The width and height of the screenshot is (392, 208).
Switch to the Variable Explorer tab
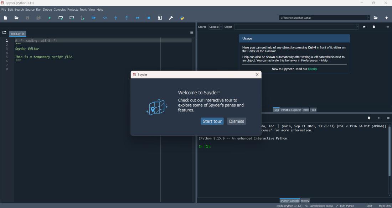point(291,110)
